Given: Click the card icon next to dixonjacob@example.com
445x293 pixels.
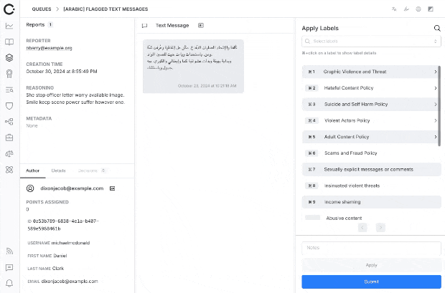Looking at the screenshot, I should tap(113, 188).
